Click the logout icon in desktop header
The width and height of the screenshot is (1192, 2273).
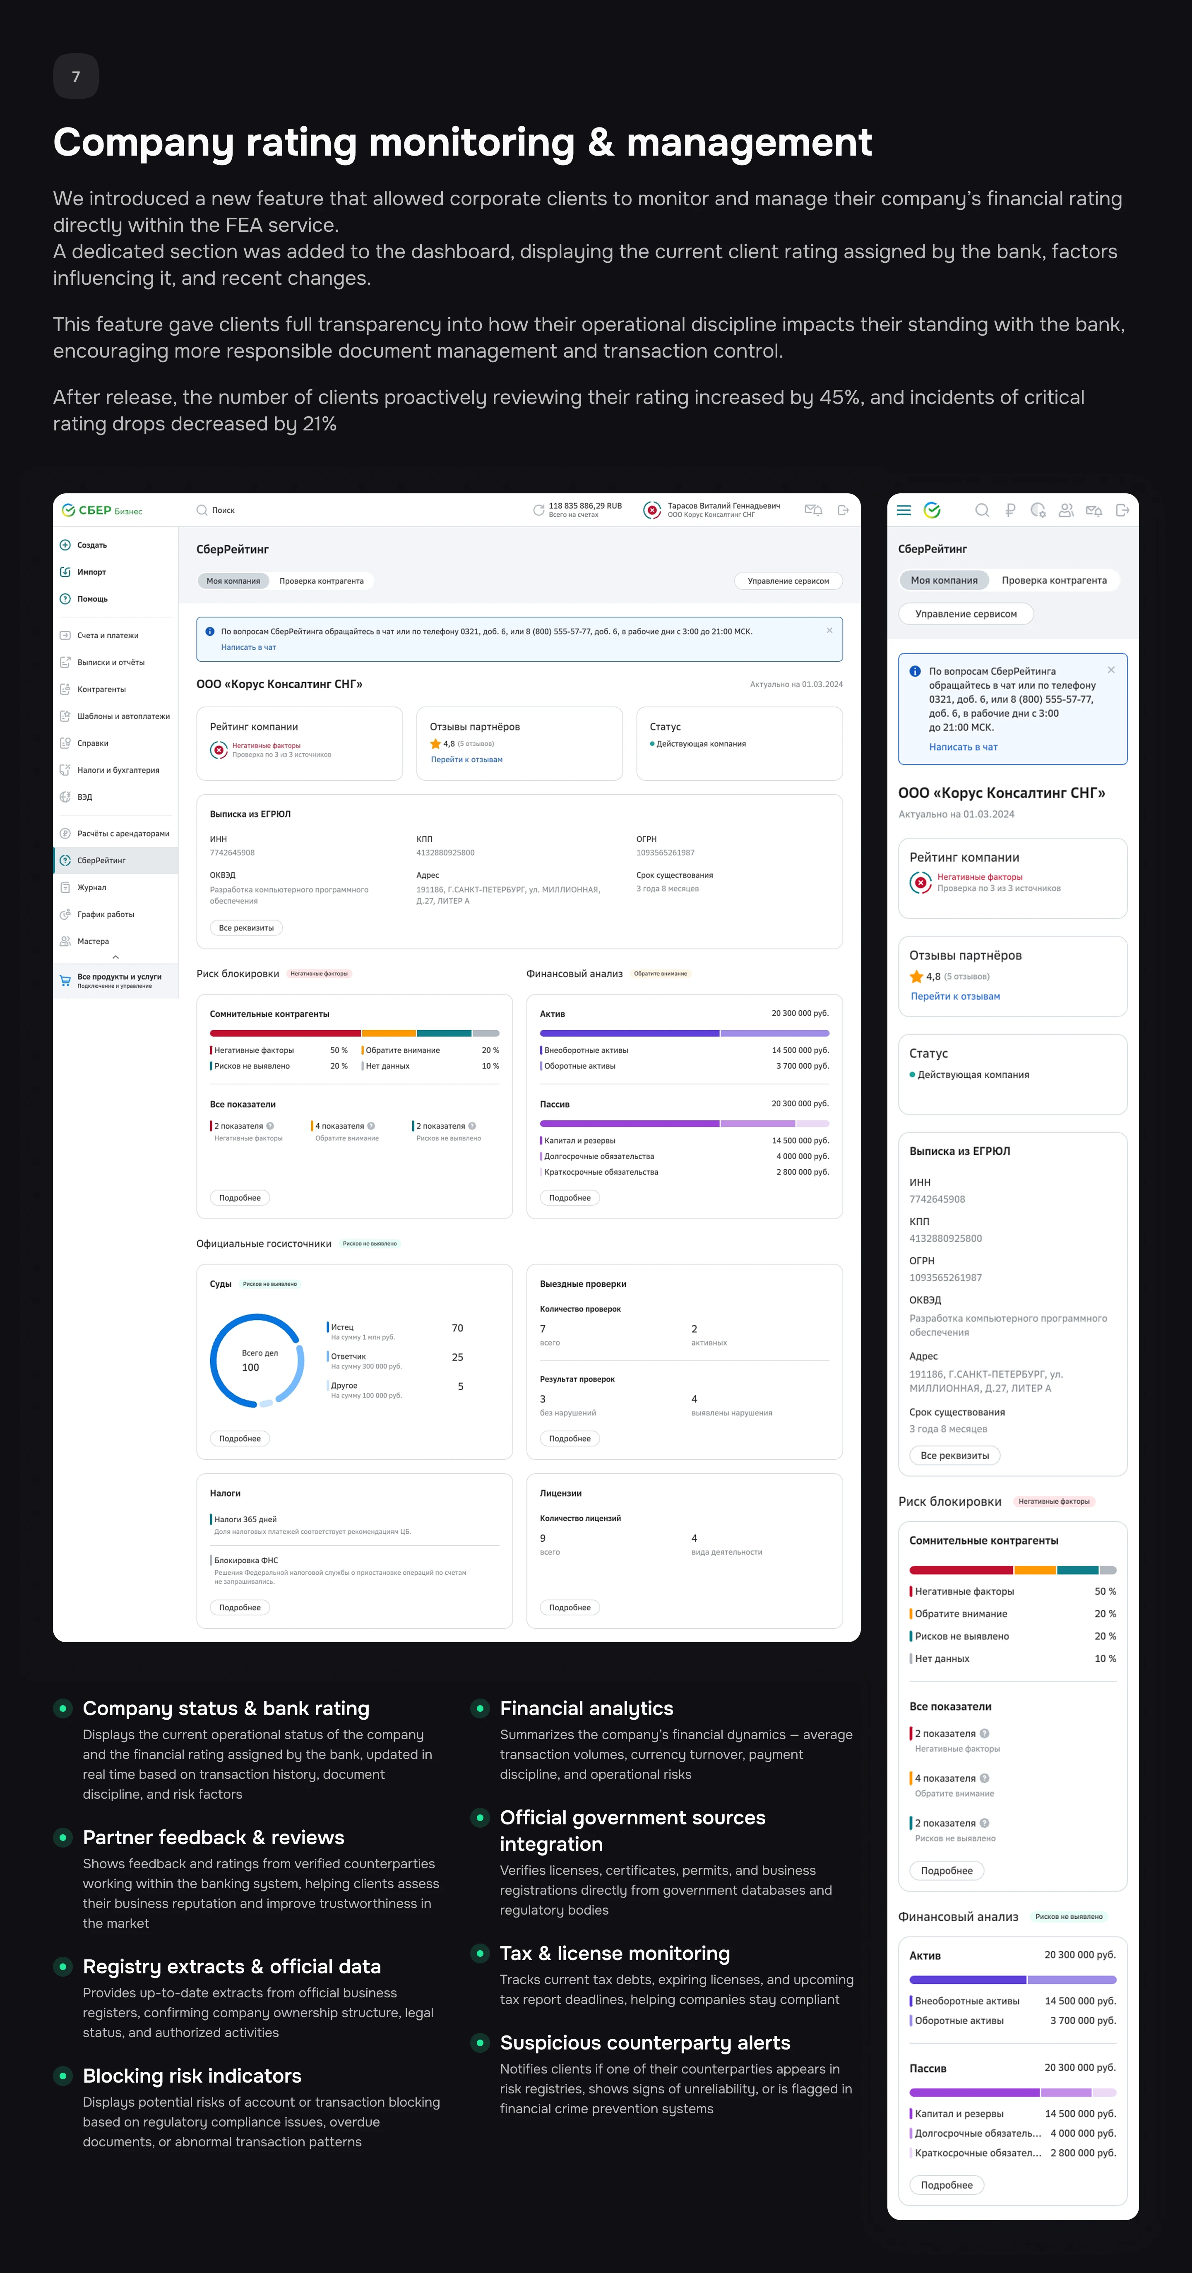(843, 510)
